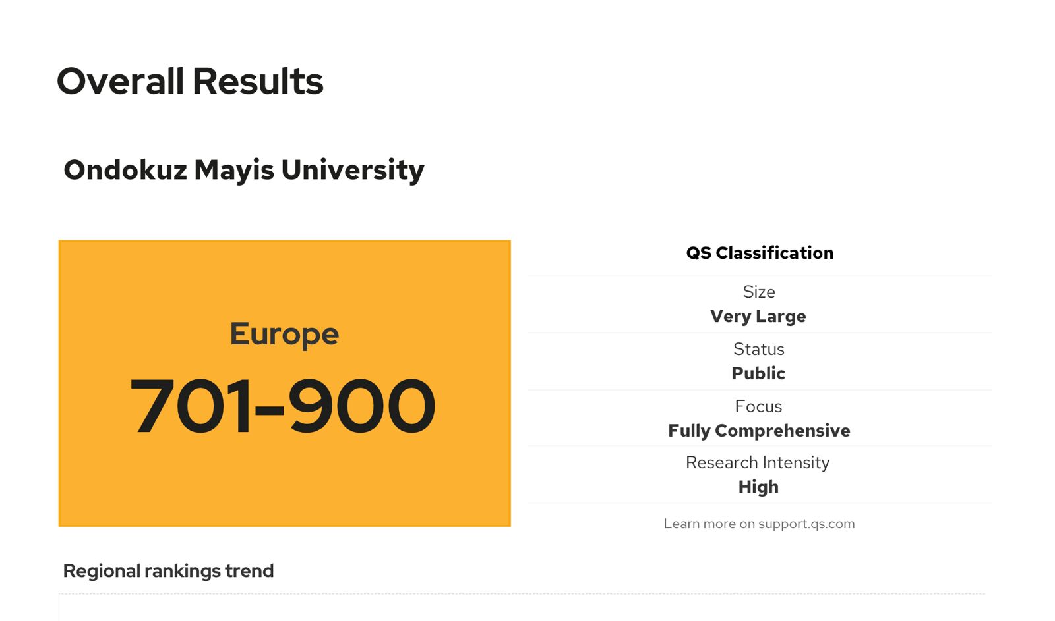Image resolution: width=1055 pixels, height=621 pixels.
Task: Click the Research Intensity label
Action: [758, 462]
